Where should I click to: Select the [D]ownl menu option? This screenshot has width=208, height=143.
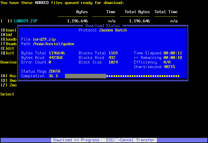coord(9,30)
